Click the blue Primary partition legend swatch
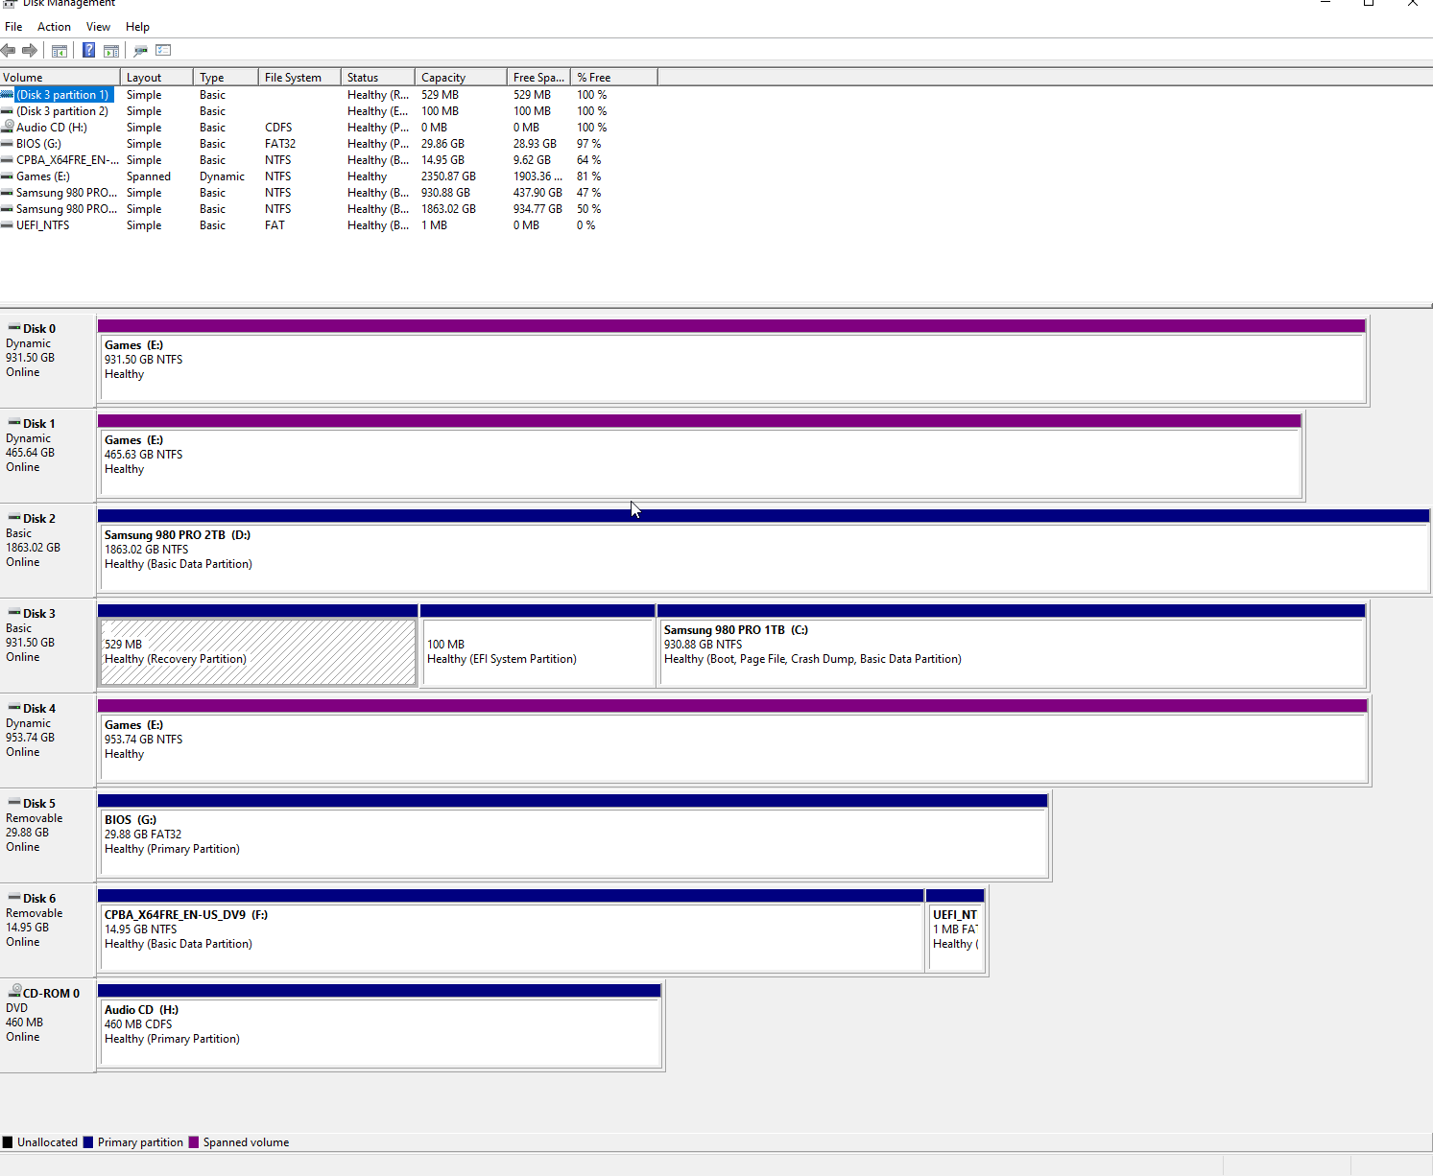1433x1176 pixels. [88, 1142]
